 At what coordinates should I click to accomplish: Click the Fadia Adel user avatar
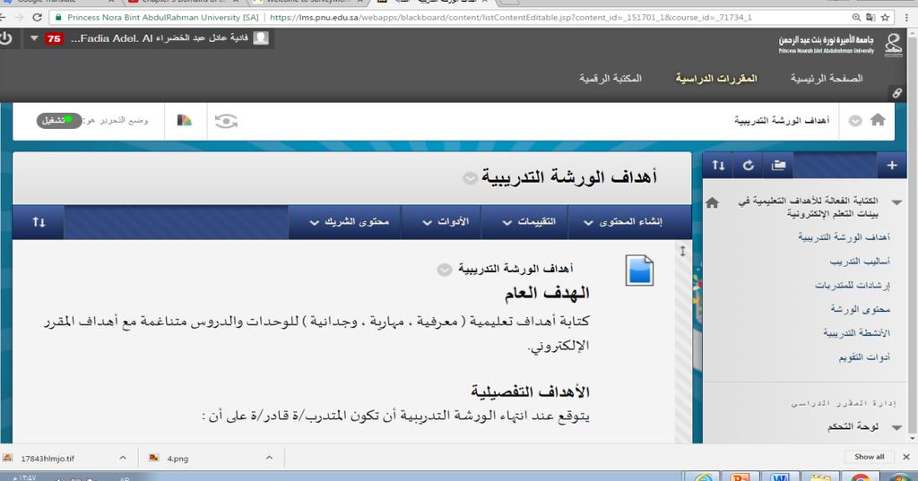[261, 38]
